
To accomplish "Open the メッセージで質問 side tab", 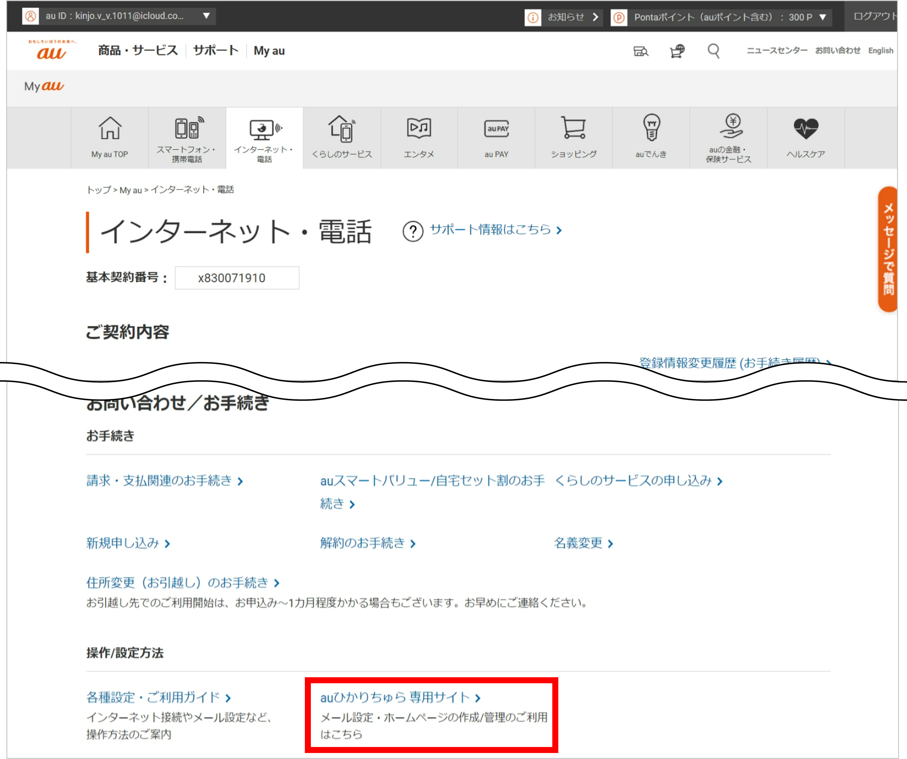I will pos(888,249).
